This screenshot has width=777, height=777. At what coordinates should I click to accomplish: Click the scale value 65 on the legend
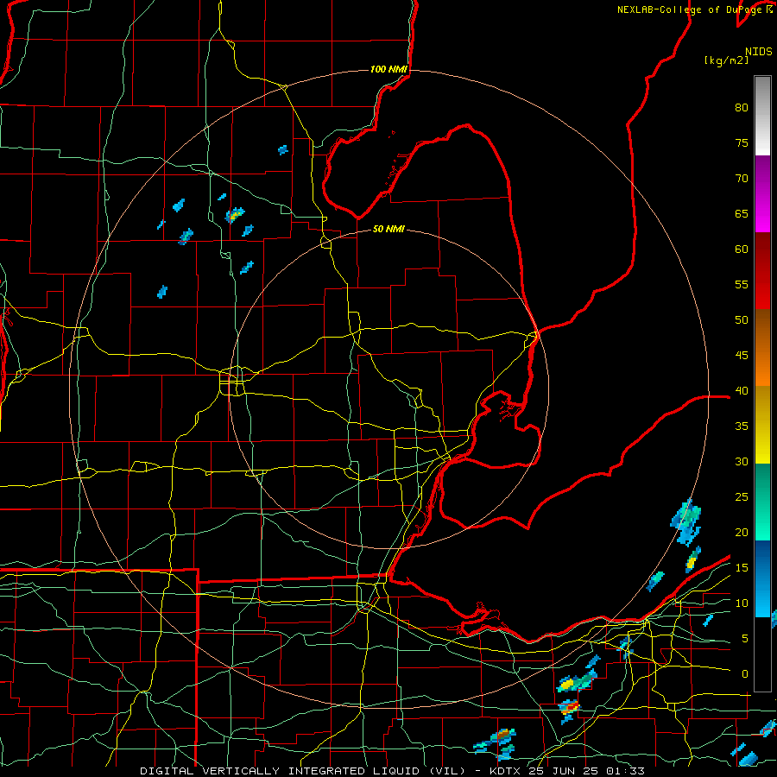coord(742,213)
